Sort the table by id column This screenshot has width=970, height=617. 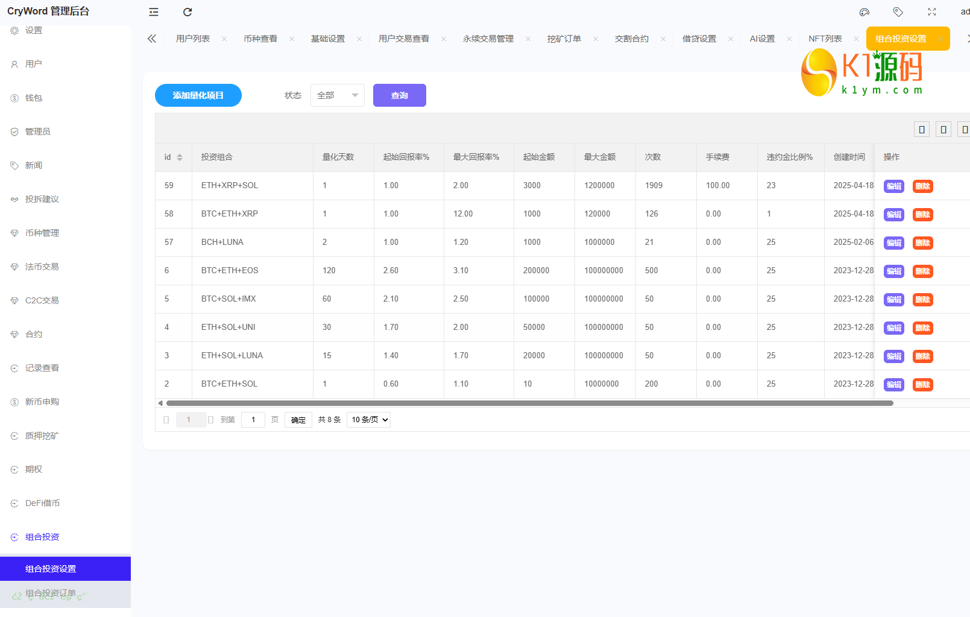(x=180, y=157)
